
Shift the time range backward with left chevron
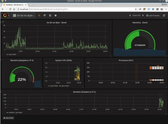[x=130, y=15]
